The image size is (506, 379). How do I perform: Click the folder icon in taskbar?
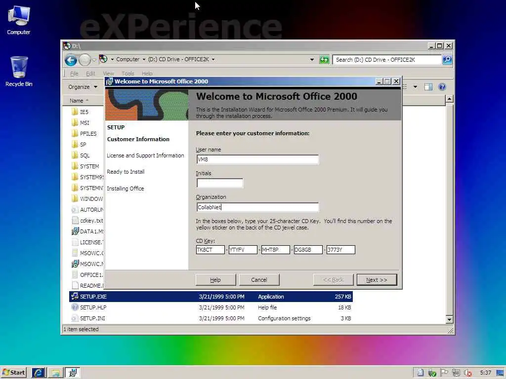pyautogui.click(x=55, y=373)
